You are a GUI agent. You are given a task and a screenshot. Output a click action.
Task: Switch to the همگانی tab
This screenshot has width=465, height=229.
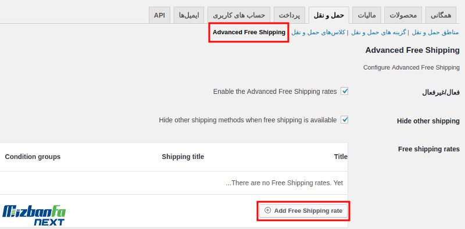[442, 16]
